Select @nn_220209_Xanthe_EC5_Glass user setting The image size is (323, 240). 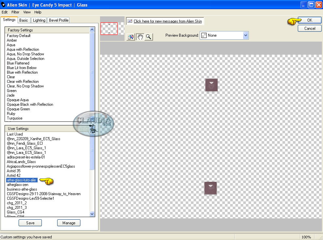[34, 139]
